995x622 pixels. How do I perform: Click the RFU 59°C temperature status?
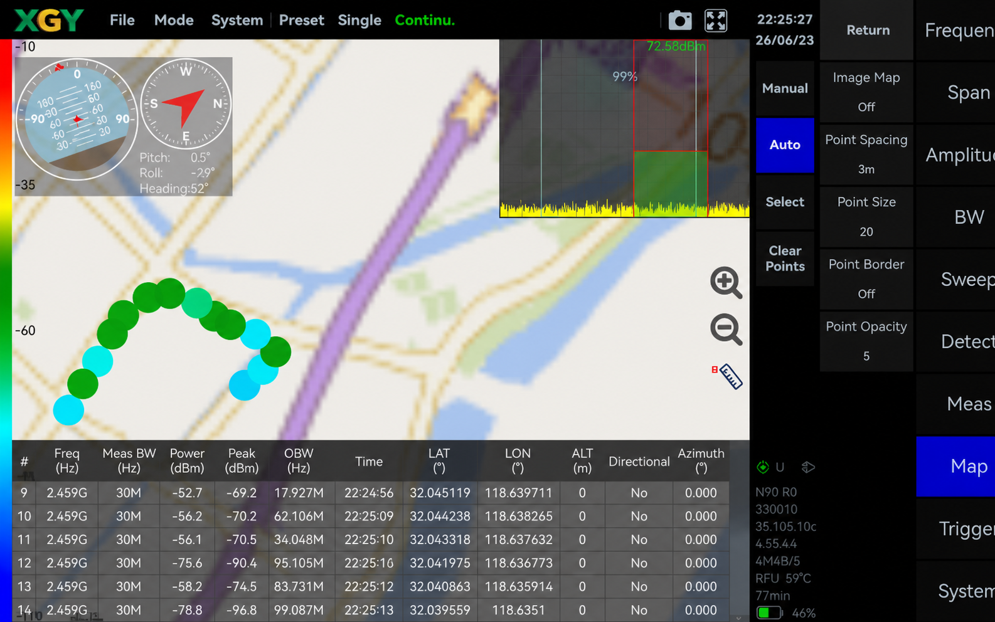pos(784,578)
